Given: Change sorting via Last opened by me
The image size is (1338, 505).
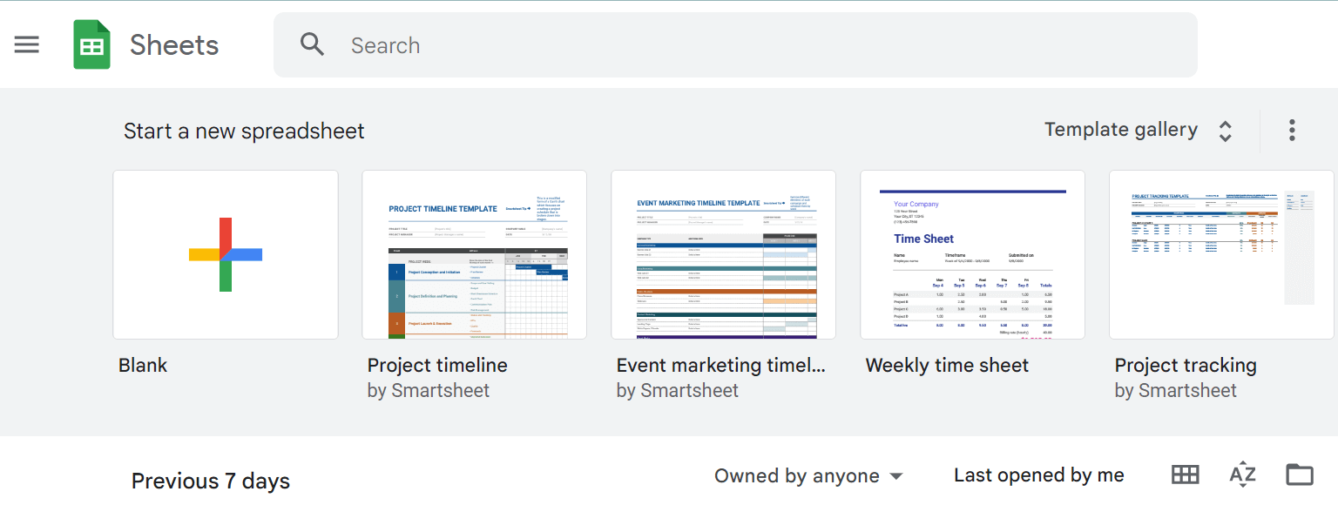Looking at the screenshot, I should point(1038,475).
